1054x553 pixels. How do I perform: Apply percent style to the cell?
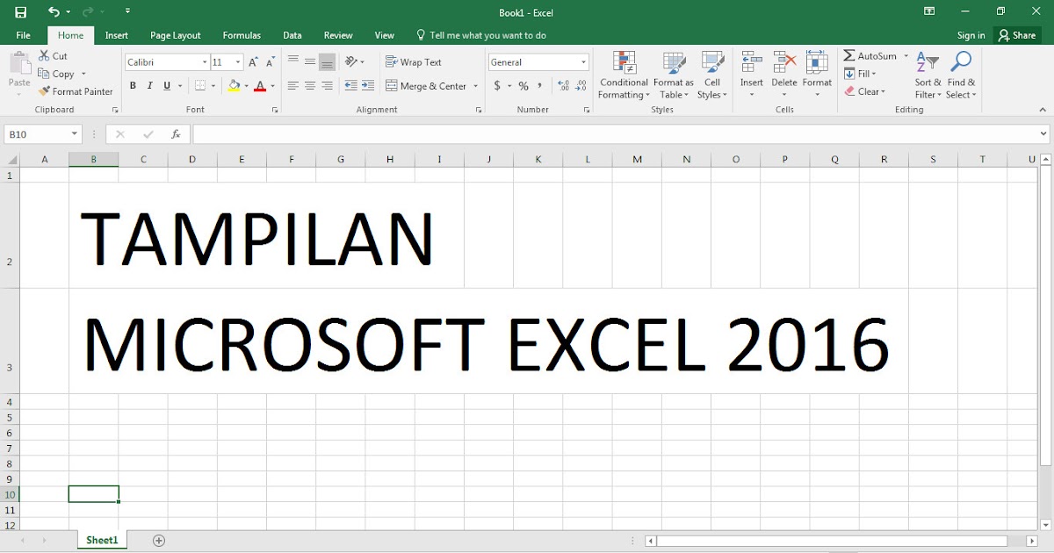coord(523,86)
